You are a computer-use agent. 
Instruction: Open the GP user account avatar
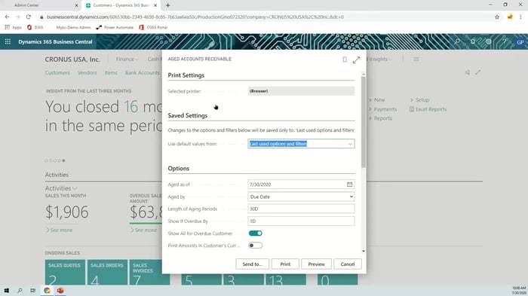(520, 42)
